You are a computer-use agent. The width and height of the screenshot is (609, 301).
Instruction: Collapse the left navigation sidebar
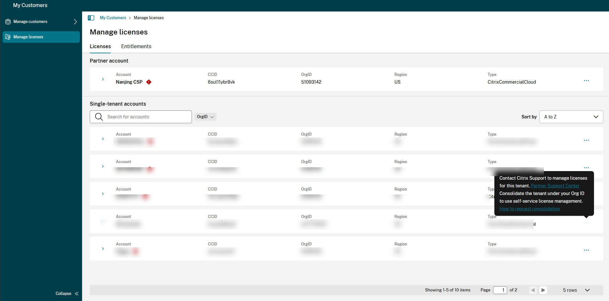(67, 293)
